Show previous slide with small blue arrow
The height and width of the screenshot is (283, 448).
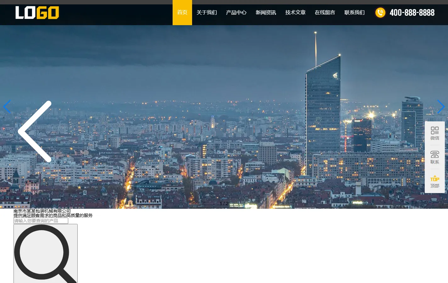click(x=7, y=107)
